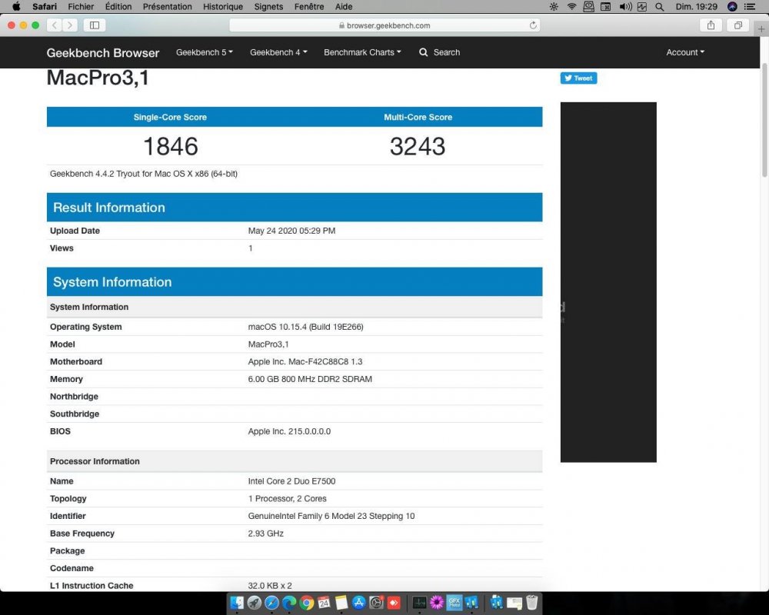Viewport: 769px width, 615px height.
Task: Click the Apple Inc. 215.0.0.0.0 BIOS value
Action: pos(289,431)
